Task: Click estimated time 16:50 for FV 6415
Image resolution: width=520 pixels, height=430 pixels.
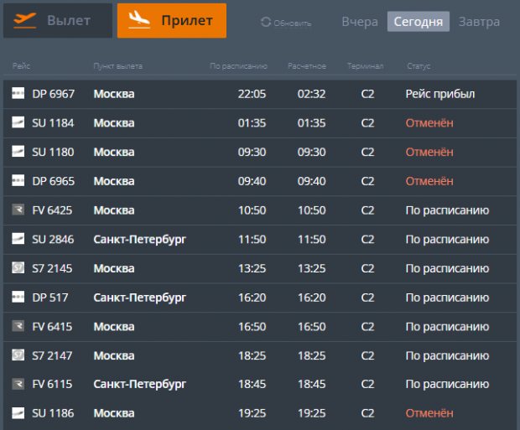Action: pyautogui.click(x=312, y=327)
